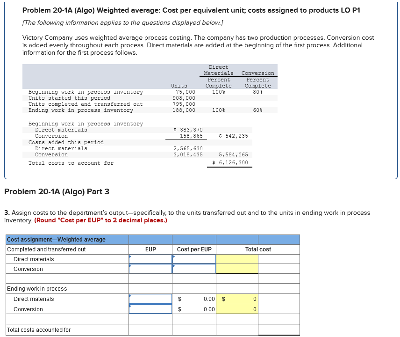Click the yellow Total cost cell showing 0 for Direct materials
Screen dimensions: 400x337
[237, 299]
